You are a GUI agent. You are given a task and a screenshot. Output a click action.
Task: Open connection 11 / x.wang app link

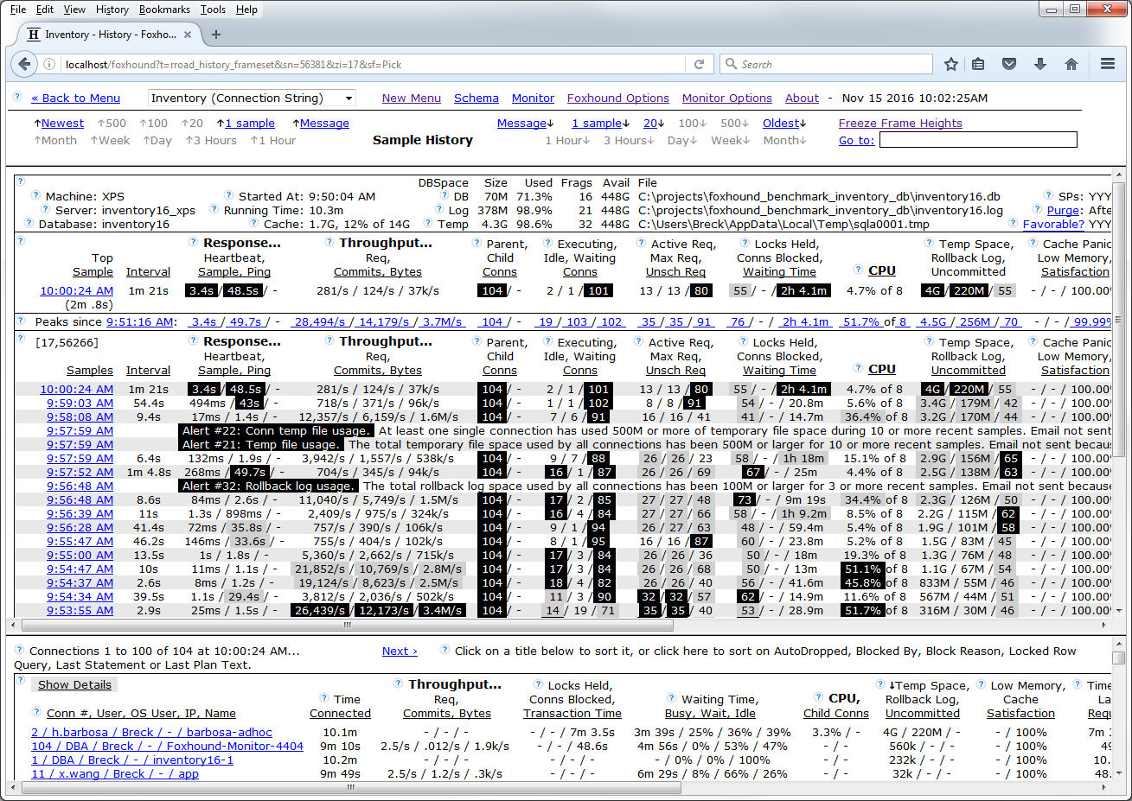[115, 774]
